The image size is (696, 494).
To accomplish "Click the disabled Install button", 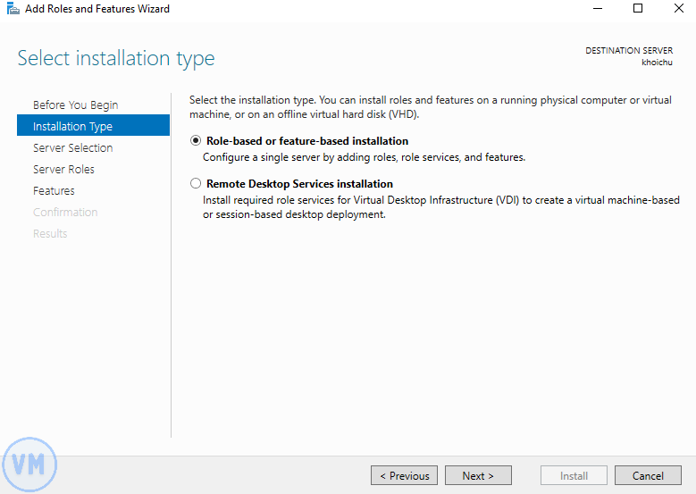I will (x=574, y=475).
